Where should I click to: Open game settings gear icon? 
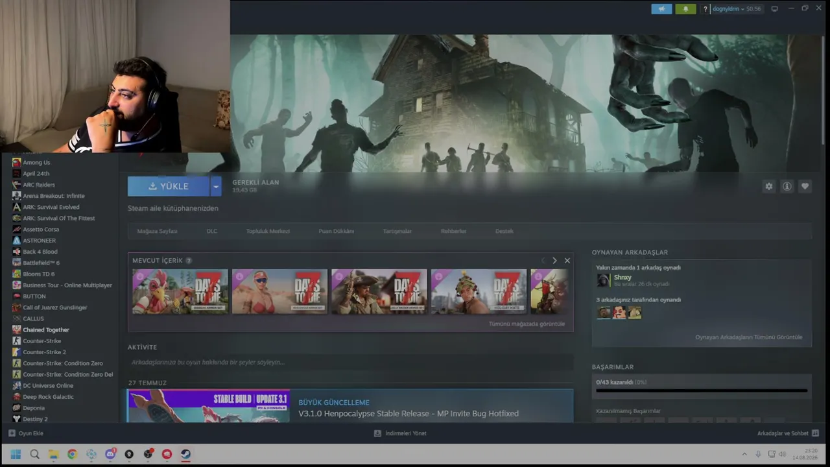(x=768, y=186)
